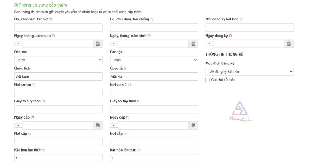The height and width of the screenshot is (166, 318).
Task: Open date format toggle beside husband's birth date
Action: click(x=114, y=44)
